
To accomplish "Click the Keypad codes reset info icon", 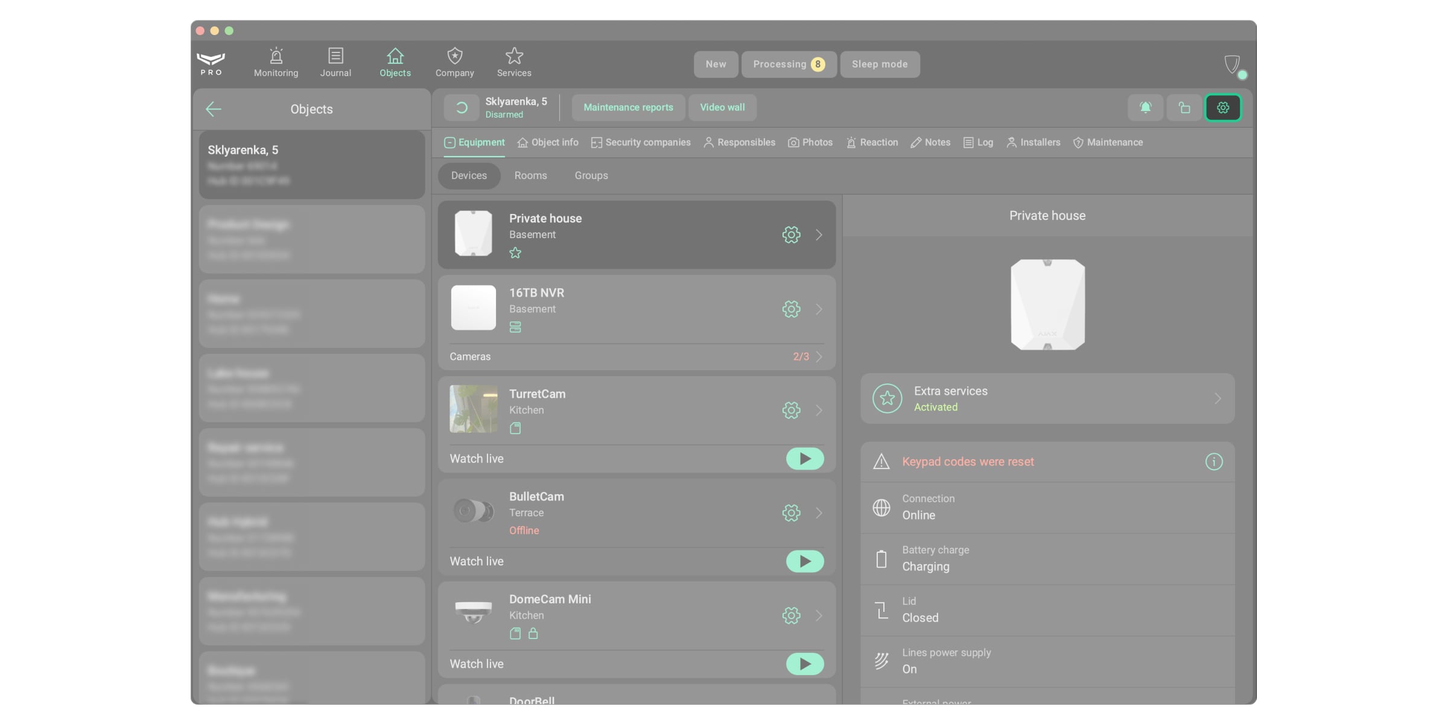I will 1214,462.
